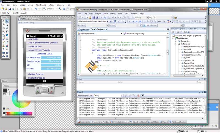The height and width of the screenshot is (133, 220).
Task: Open the Adjustments menu in Paint.NET
Action: (x=41, y=5)
